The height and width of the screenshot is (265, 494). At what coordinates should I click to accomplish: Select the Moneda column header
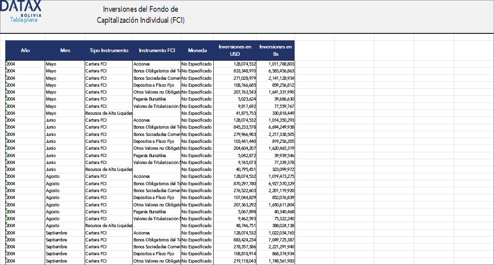tap(197, 50)
